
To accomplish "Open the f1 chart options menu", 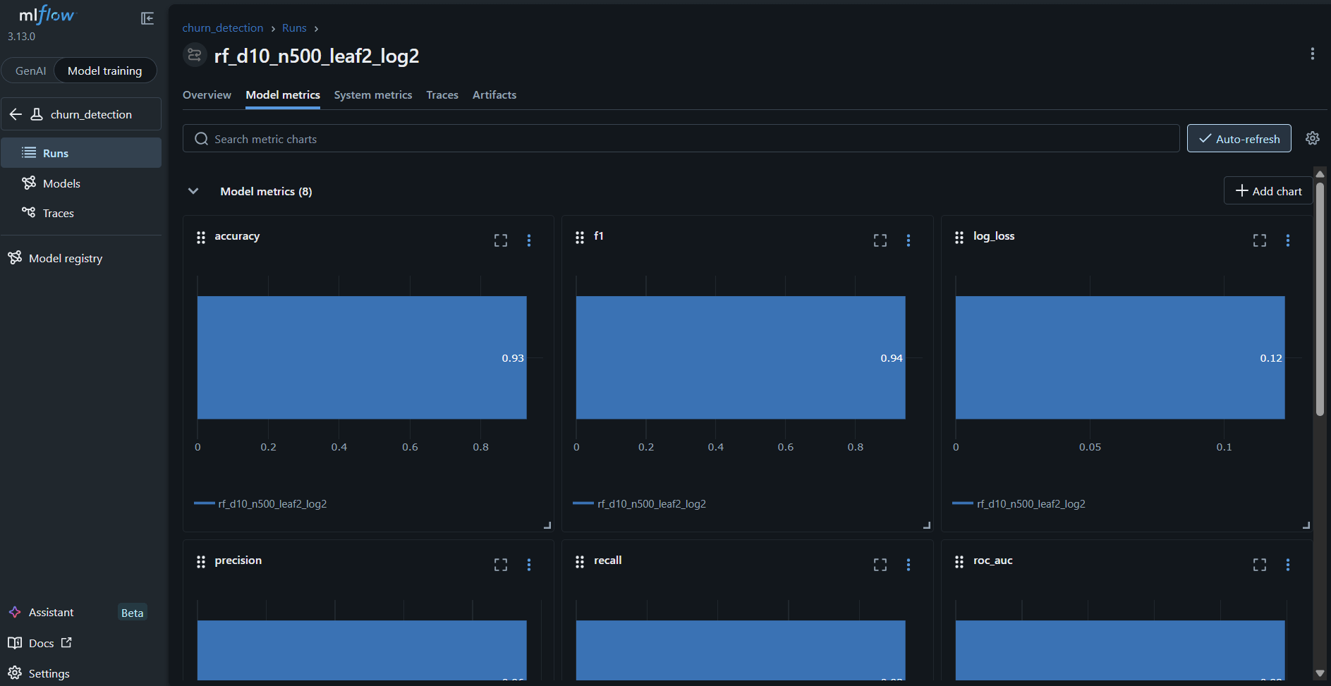I will [908, 240].
